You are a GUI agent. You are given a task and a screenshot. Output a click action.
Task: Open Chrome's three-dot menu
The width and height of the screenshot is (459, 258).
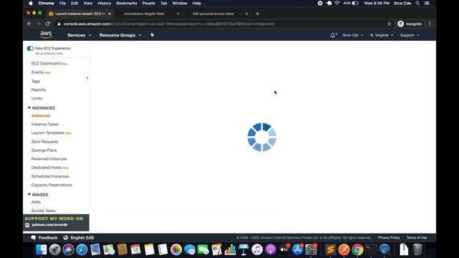430,24
